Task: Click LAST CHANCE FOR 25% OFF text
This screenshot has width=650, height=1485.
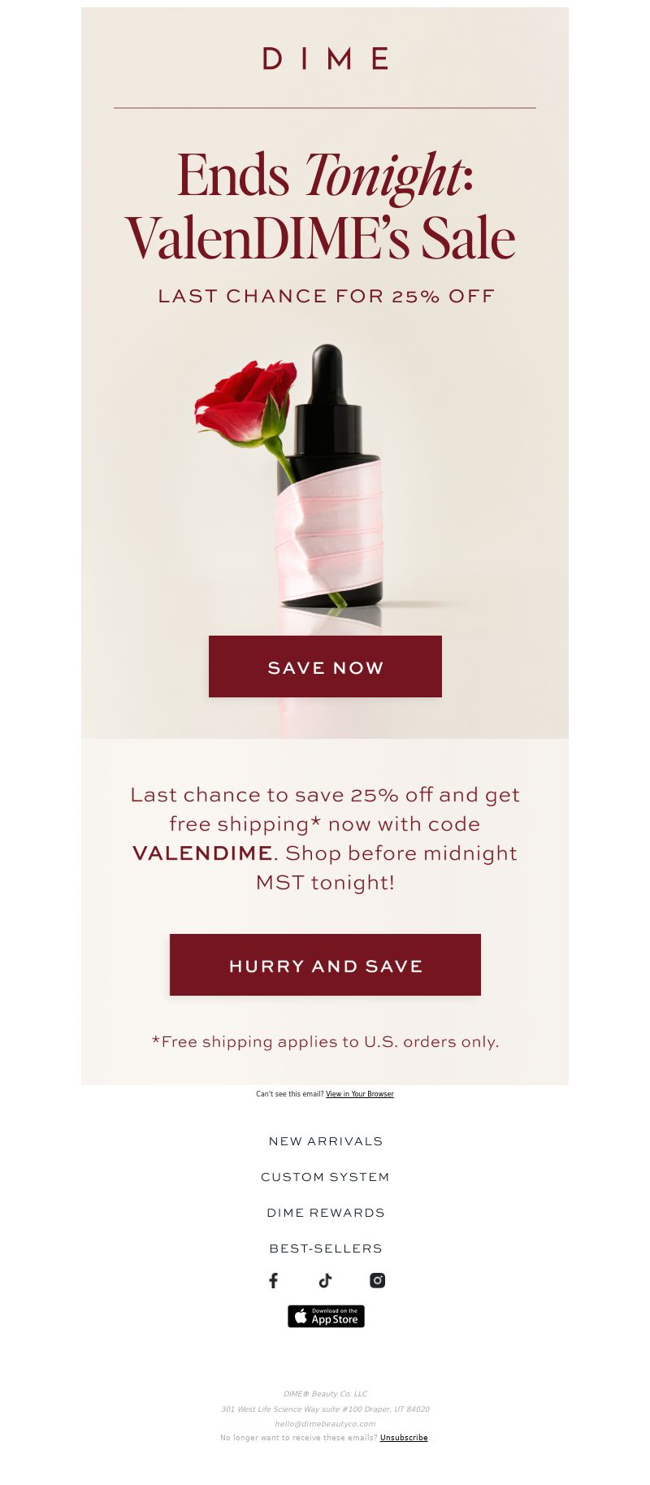Action: 326,296
